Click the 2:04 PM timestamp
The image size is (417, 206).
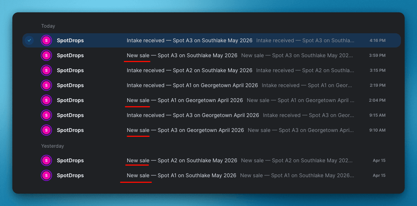tap(377, 100)
